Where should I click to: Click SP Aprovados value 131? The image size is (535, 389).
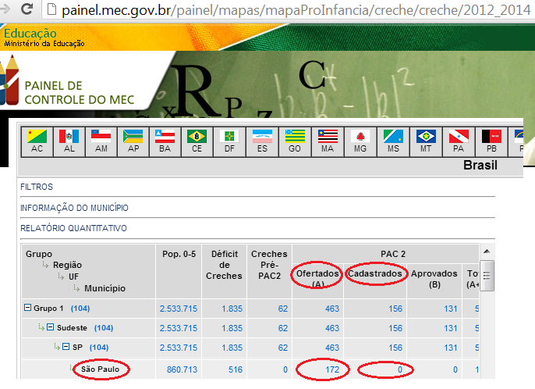(x=451, y=348)
